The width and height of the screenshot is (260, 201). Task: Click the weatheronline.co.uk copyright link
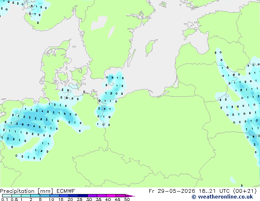tap(222, 197)
